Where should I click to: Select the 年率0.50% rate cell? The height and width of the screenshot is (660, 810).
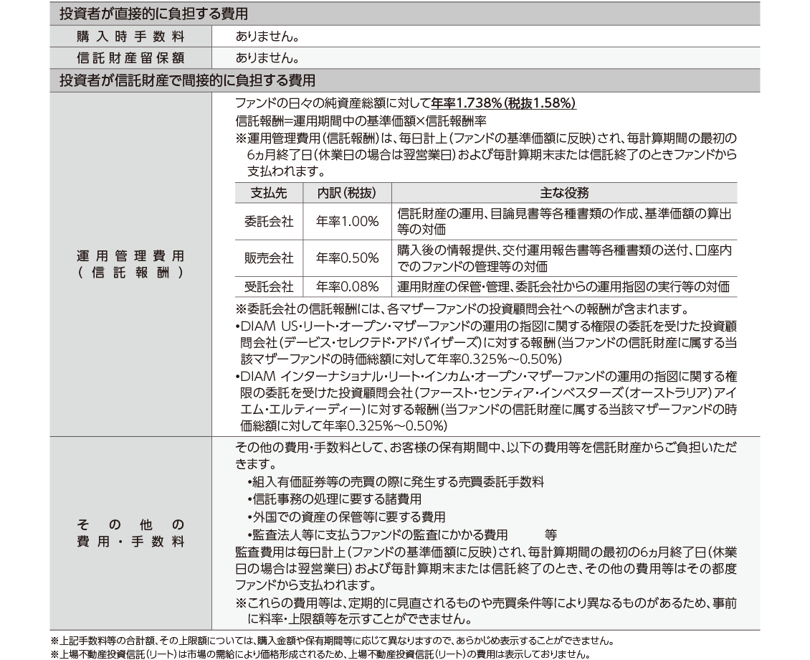click(347, 258)
